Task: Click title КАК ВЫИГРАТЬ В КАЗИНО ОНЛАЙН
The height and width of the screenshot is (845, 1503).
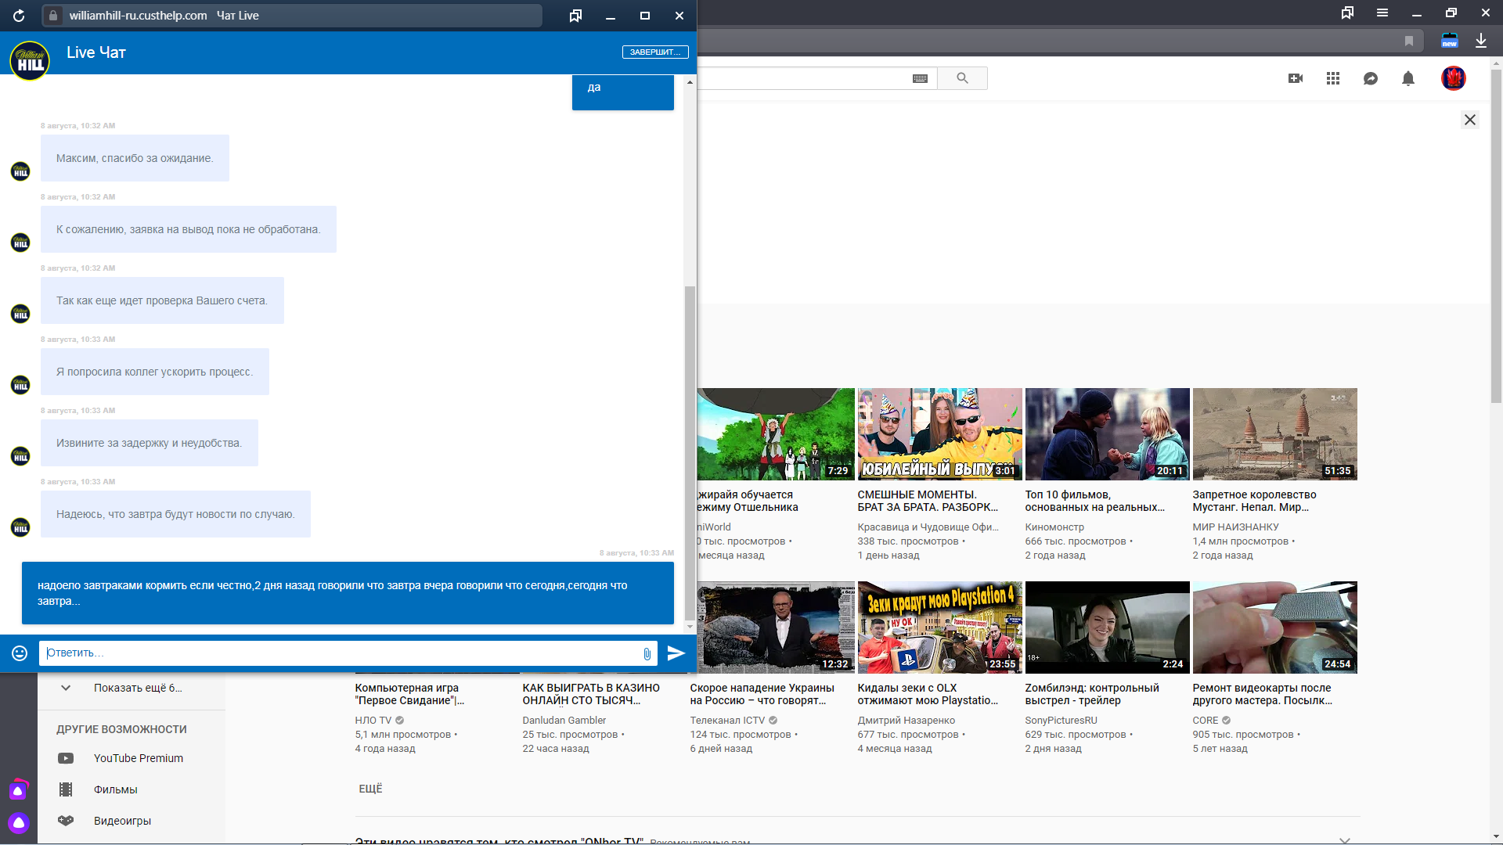Action: (591, 694)
